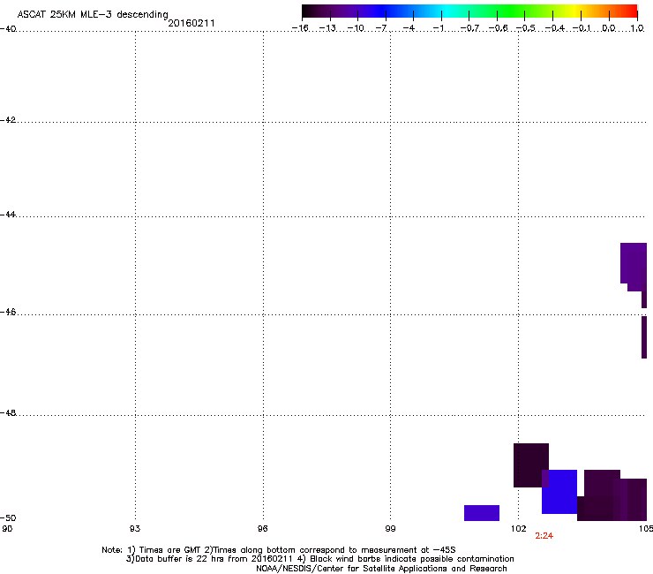Click the colorbar tick label '-13'
This screenshot has height=574, width=653.
coord(327,28)
